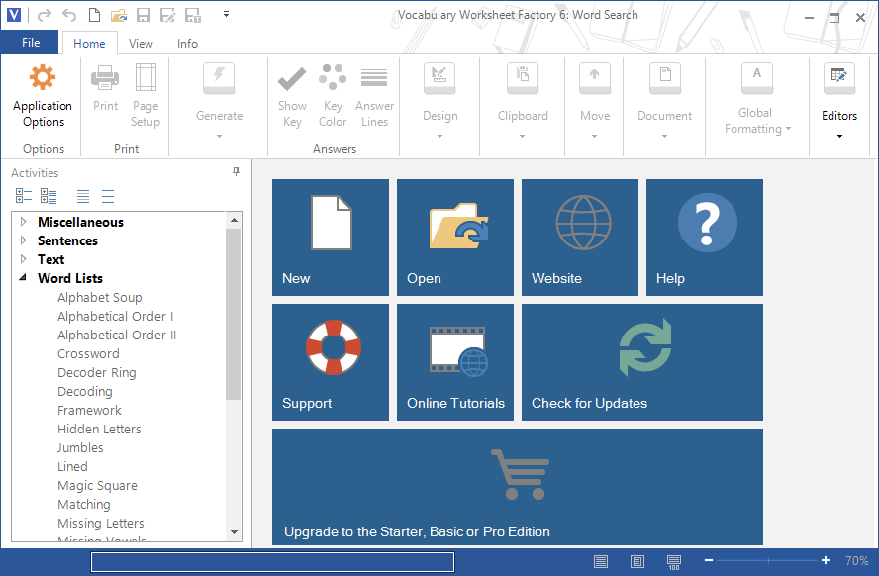Viewport: 879px width, 576px height.
Task: Expand the Text tree category
Action: [23, 259]
